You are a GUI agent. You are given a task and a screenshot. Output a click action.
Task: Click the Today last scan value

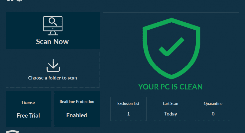(x=171, y=114)
